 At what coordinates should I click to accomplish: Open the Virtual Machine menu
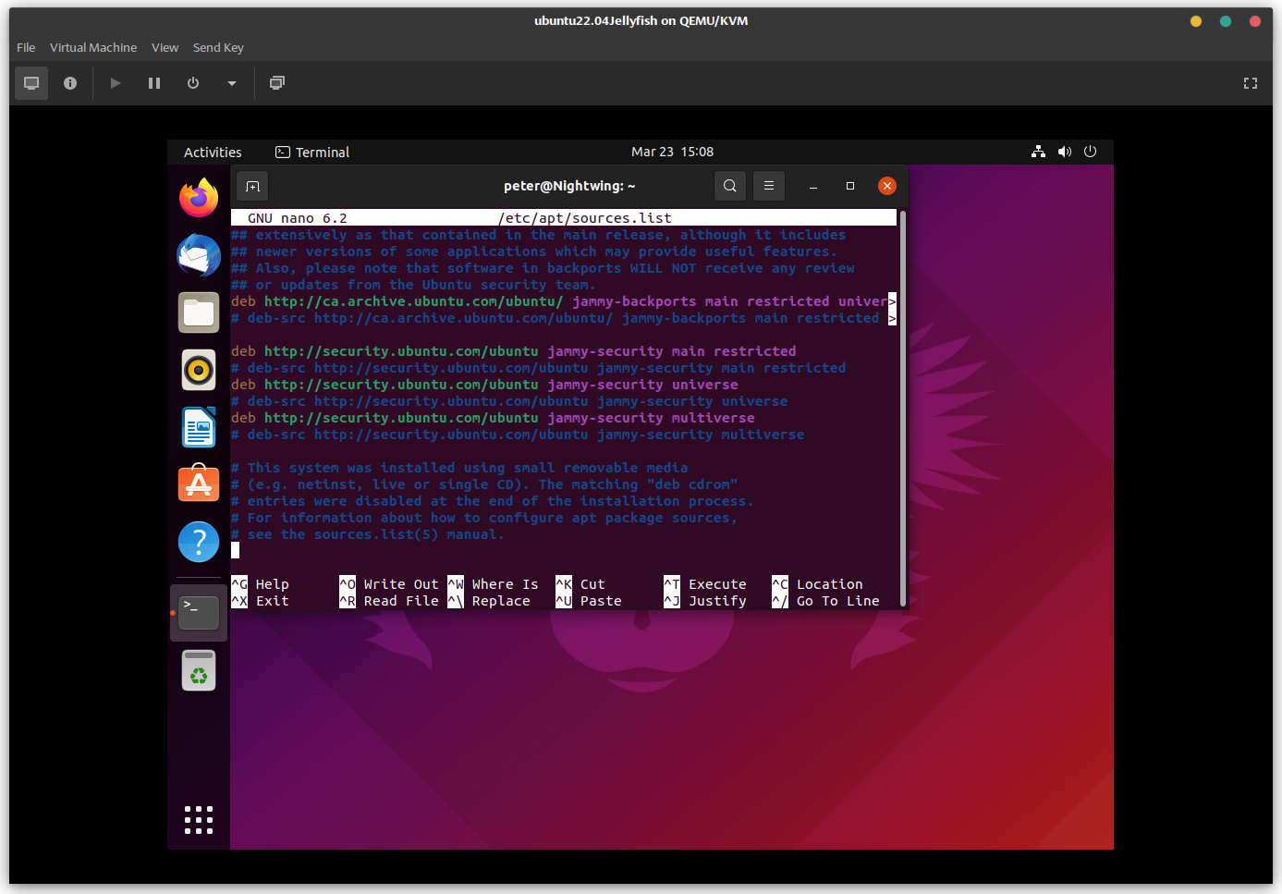[x=93, y=47]
